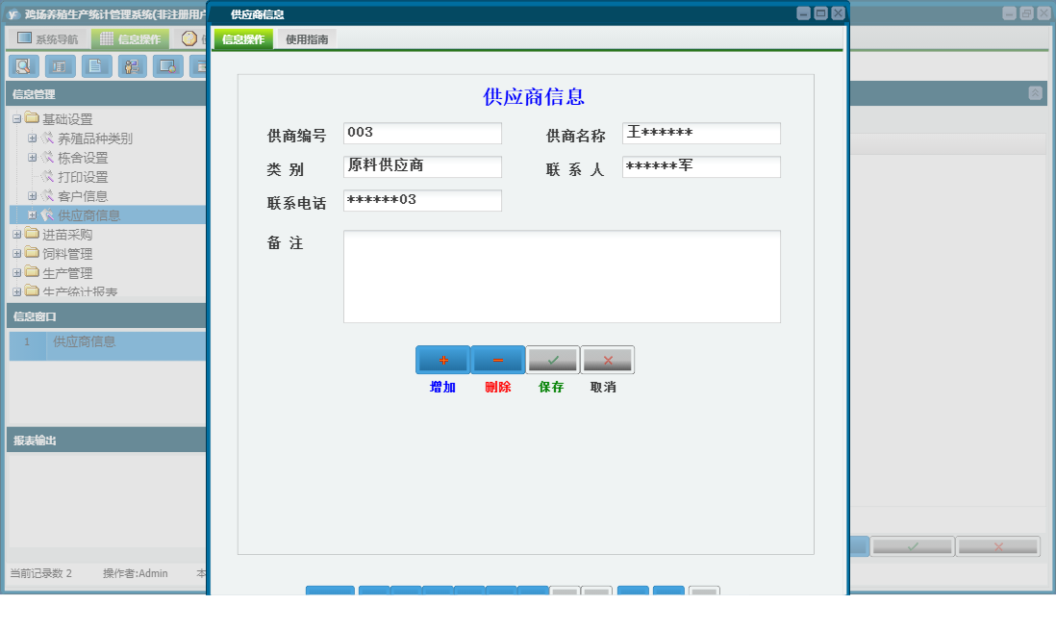Open the document icon on the toolbar
The image size is (1056, 630).
click(x=95, y=66)
